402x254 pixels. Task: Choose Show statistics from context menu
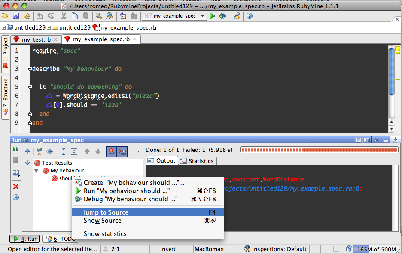[x=148, y=234]
